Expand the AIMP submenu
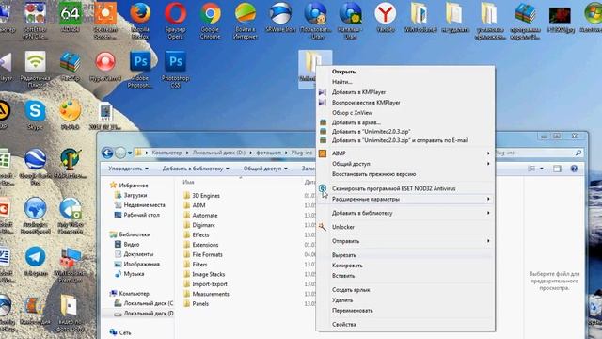602x339 pixels. click(x=405, y=153)
